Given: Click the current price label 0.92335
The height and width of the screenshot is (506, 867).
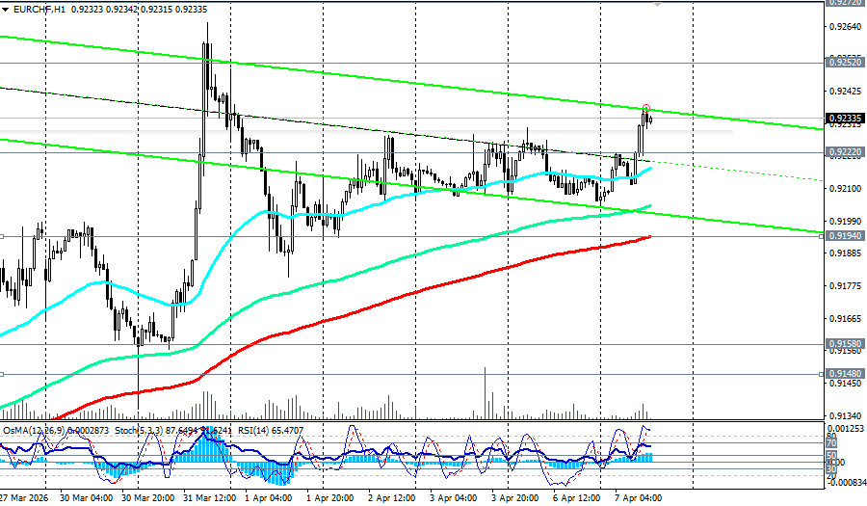Looking at the screenshot, I should pos(844,118).
